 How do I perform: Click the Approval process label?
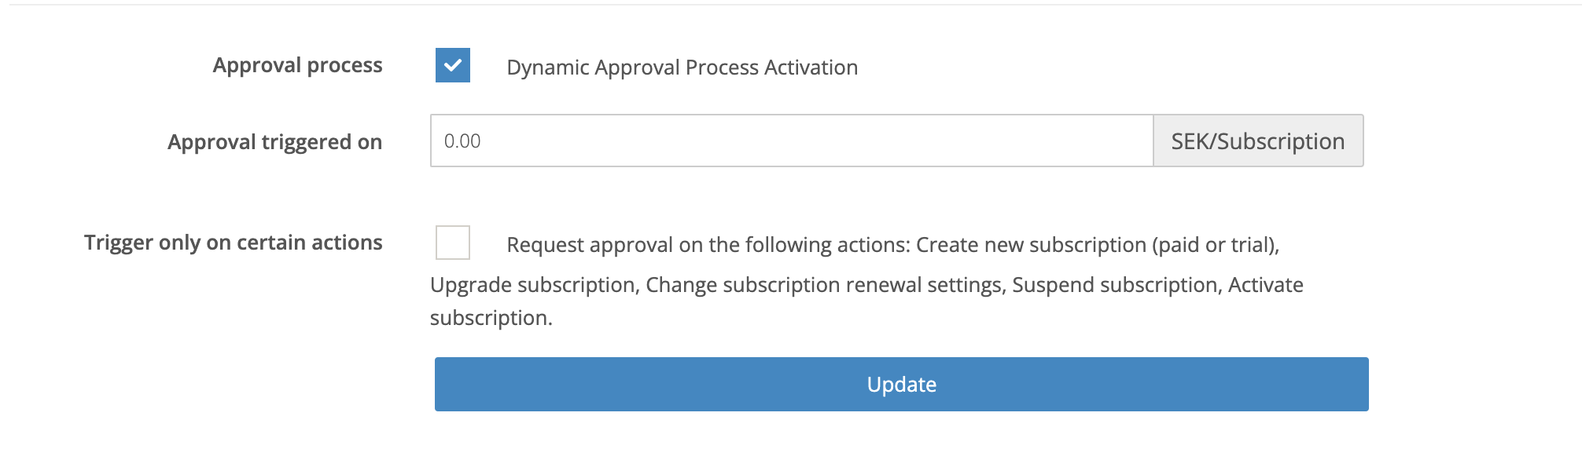click(298, 66)
